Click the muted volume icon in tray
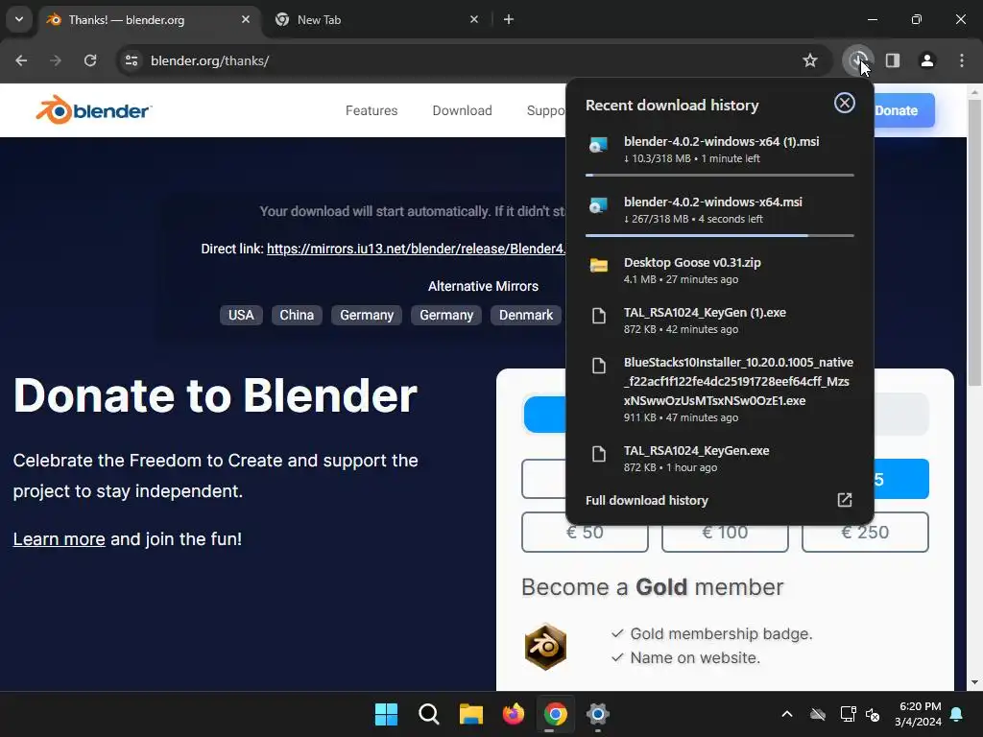Screen dimensions: 983x737 coord(872,714)
